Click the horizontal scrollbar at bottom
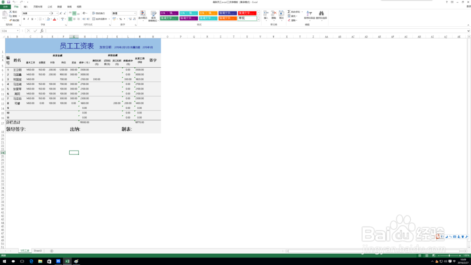The height and width of the screenshot is (265, 471). point(376,251)
